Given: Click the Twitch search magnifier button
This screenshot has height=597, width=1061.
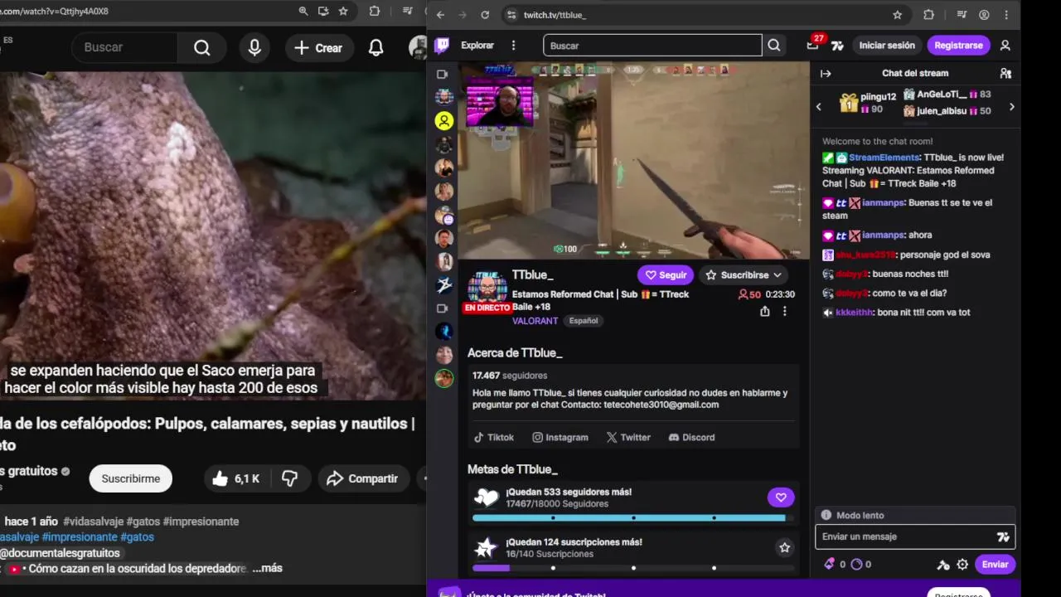Looking at the screenshot, I should pyautogui.click(x=774, y=46).
